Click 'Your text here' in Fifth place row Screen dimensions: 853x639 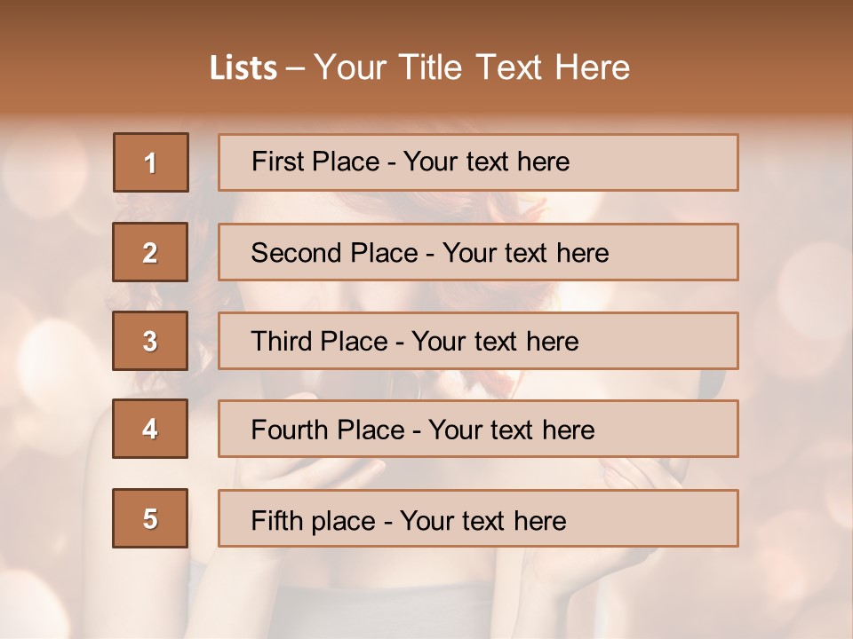482,520
